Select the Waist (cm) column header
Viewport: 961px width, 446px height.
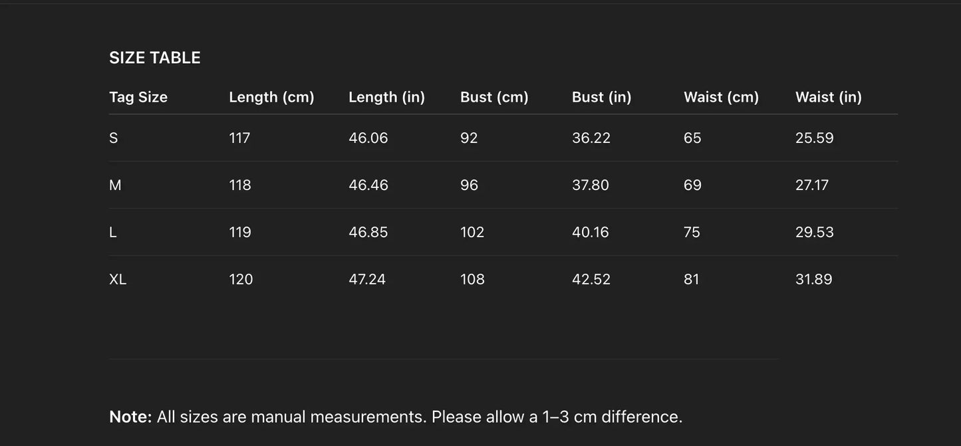click(x=721, y=97)
